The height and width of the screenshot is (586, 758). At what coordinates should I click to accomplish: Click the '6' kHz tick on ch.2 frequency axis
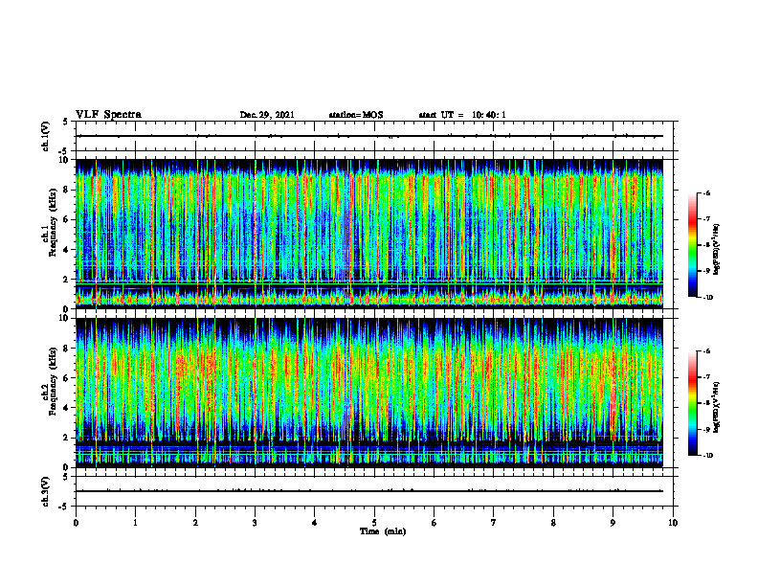tap(67, 378)
